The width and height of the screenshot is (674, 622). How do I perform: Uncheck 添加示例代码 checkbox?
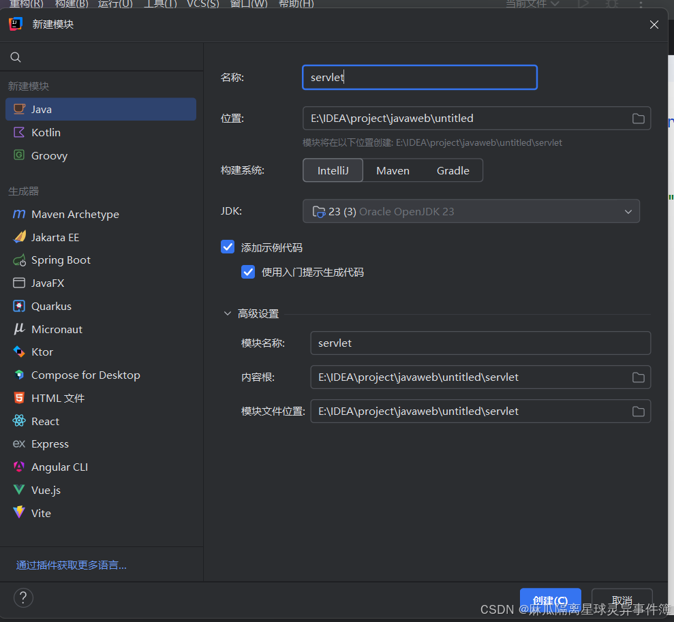point(228,247)
